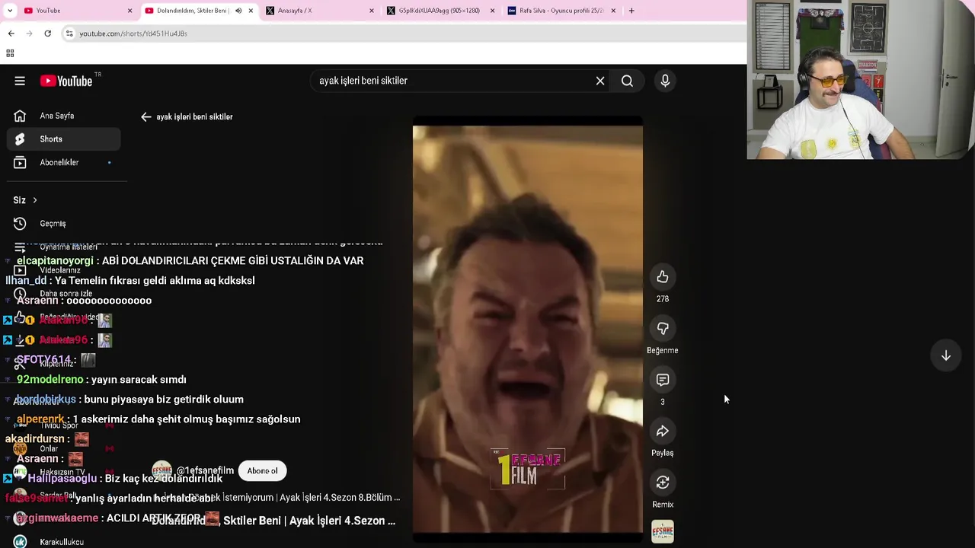The width and height of the screenshot is (975, 548).
Task: Skip to the next short with down arrow
Action: (x=945, y=355)
